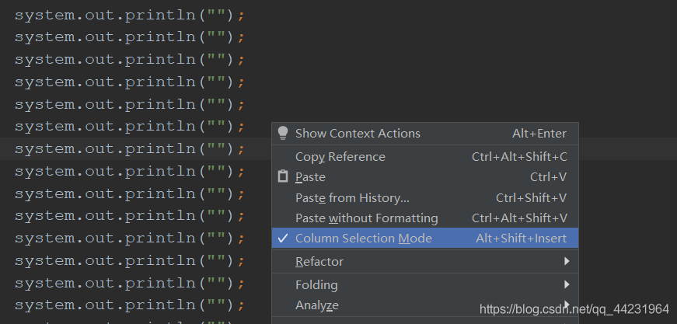This screenshot has width=677, height=324.
Task: Click the Column Selection Mode label
Action: pos(364,239)
